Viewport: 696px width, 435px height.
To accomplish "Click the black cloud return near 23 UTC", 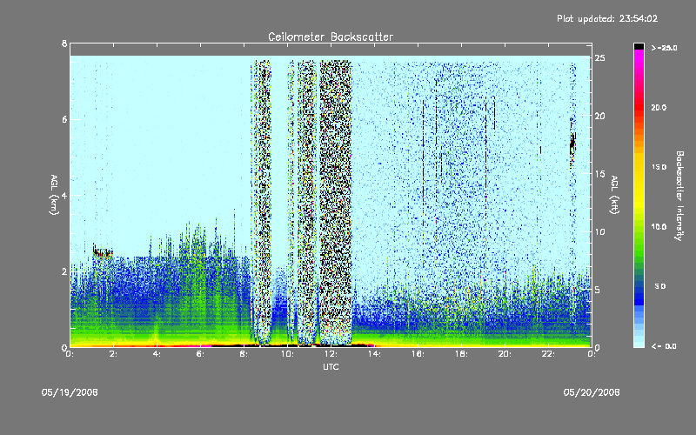I will pyautogui.click(x=572, y=144).
